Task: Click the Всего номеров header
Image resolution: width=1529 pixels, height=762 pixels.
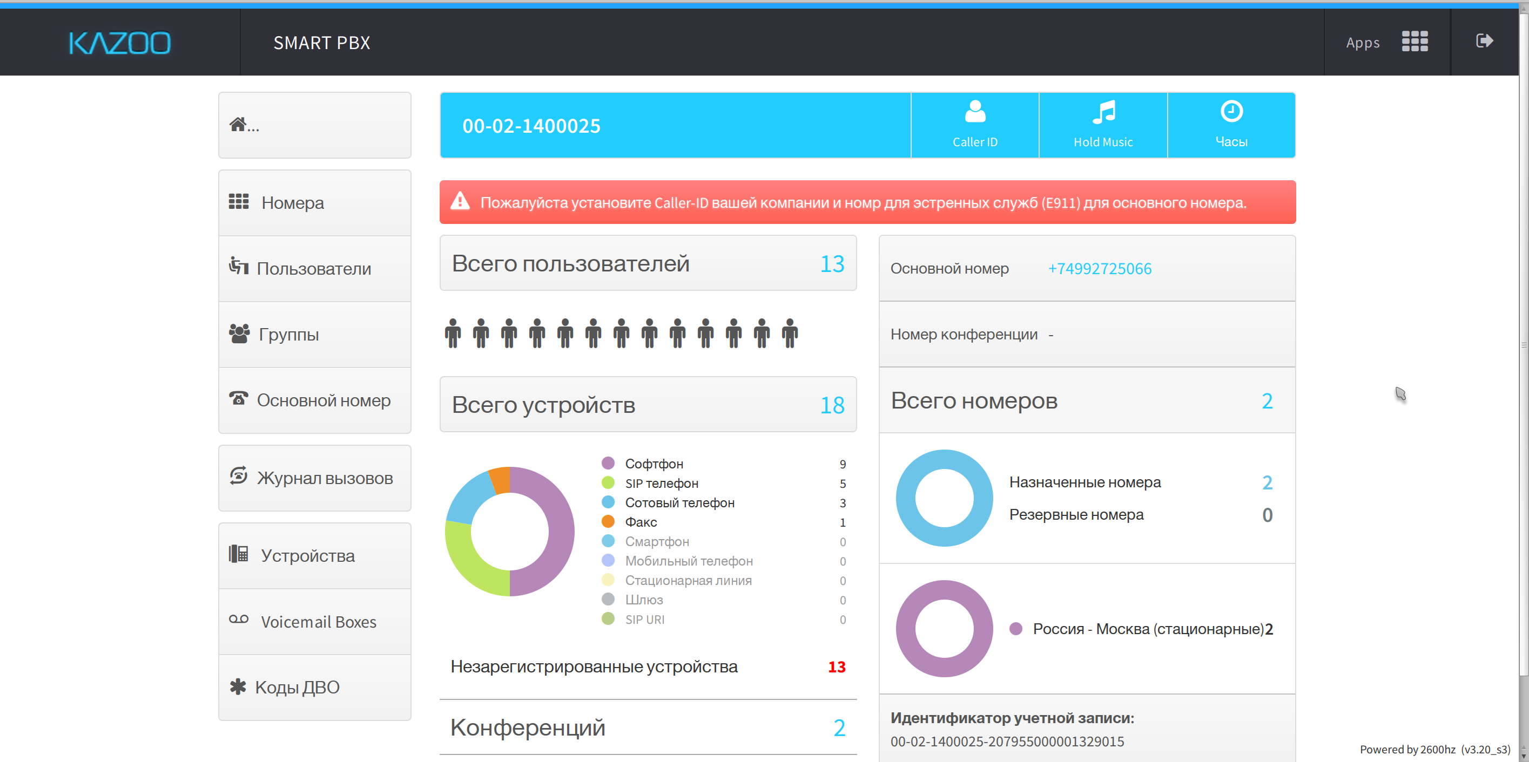Action: (x=1087, y=401)
